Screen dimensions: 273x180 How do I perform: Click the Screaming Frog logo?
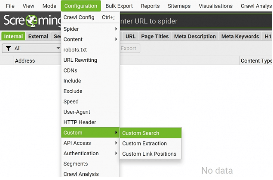pos(31,21)
